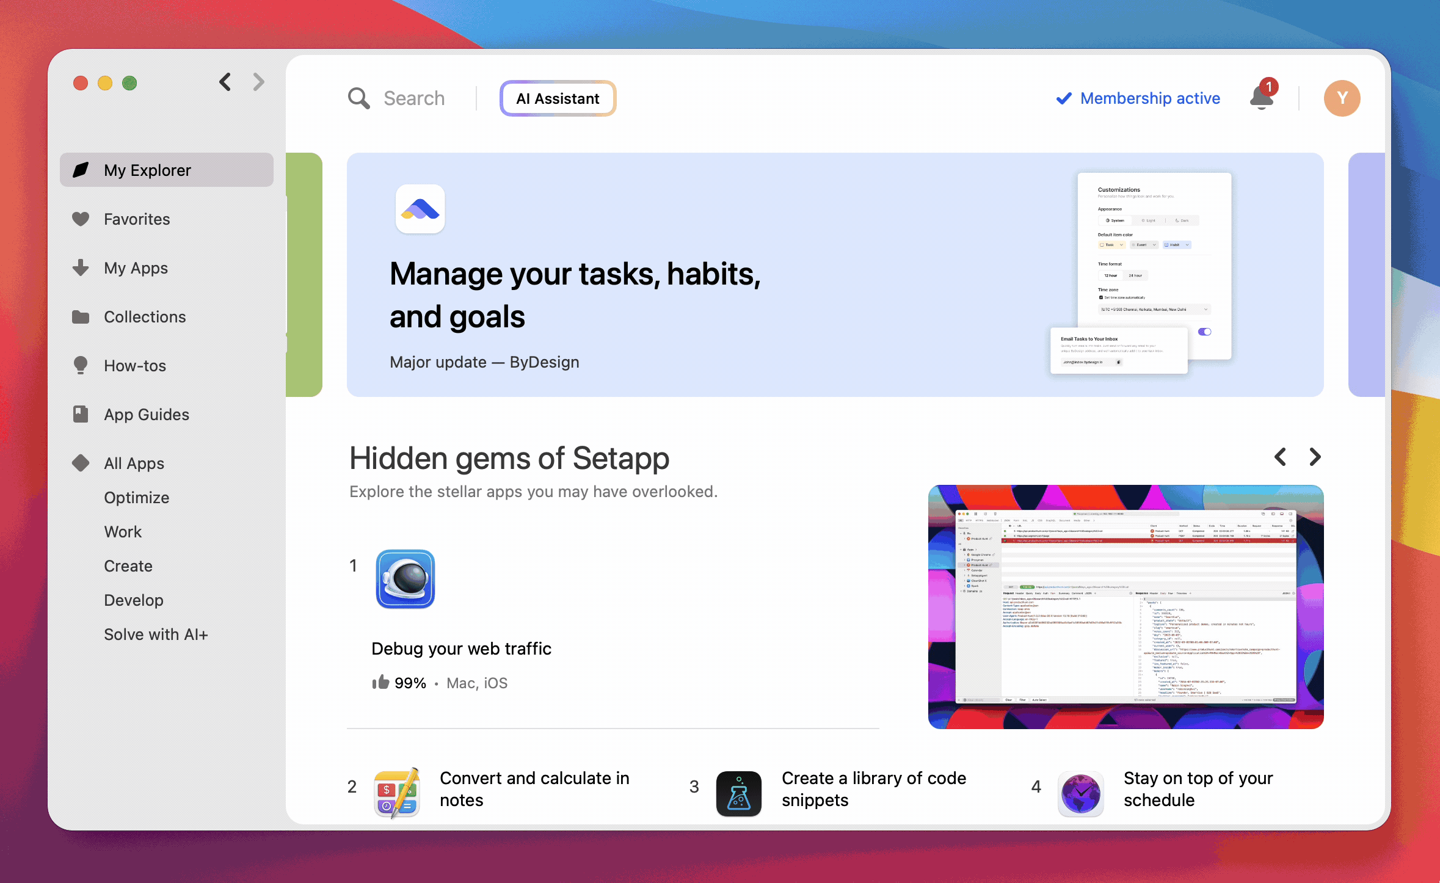Open Debug your web traffic app

point(461,649)
